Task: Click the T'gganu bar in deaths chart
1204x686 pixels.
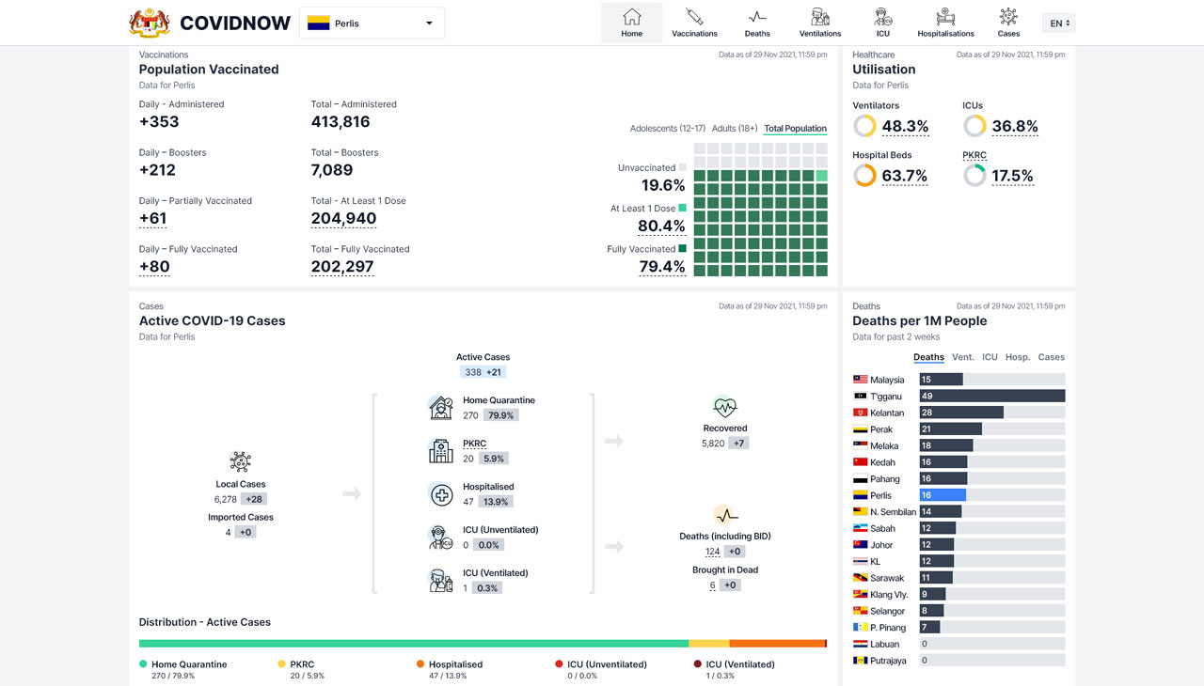Action: [992, 397]
